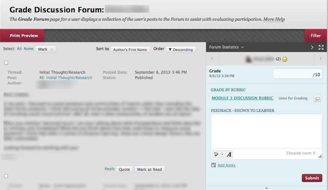Open the text formatting editor icon
Viewport: 328px width, 190px height.
click(x=229, y=154)
